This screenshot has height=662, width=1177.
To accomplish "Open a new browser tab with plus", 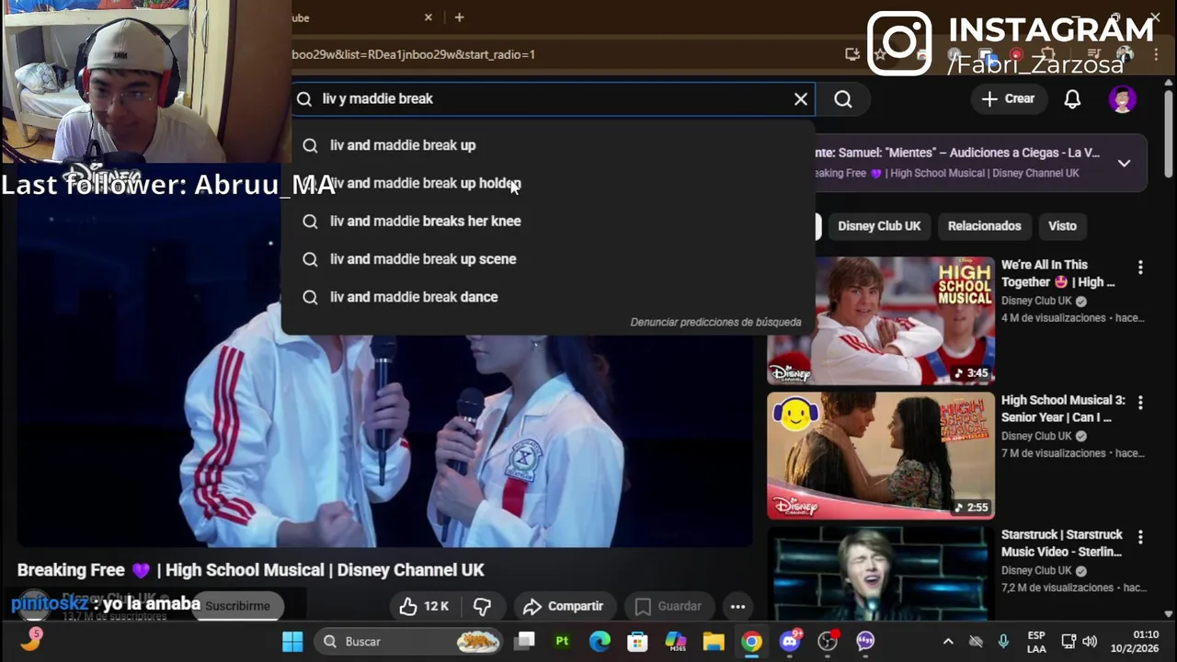I will click(459, 17).
